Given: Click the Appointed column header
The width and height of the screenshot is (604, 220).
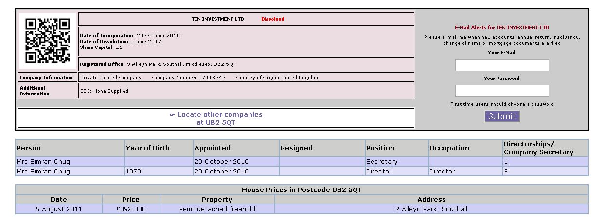Looking at the screenshot, I should 213,148.
